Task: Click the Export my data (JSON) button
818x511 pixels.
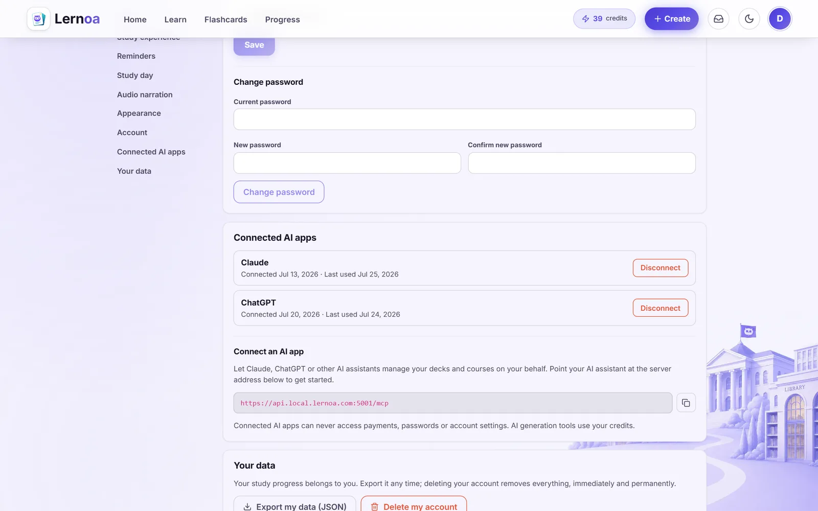Action: 295,506
